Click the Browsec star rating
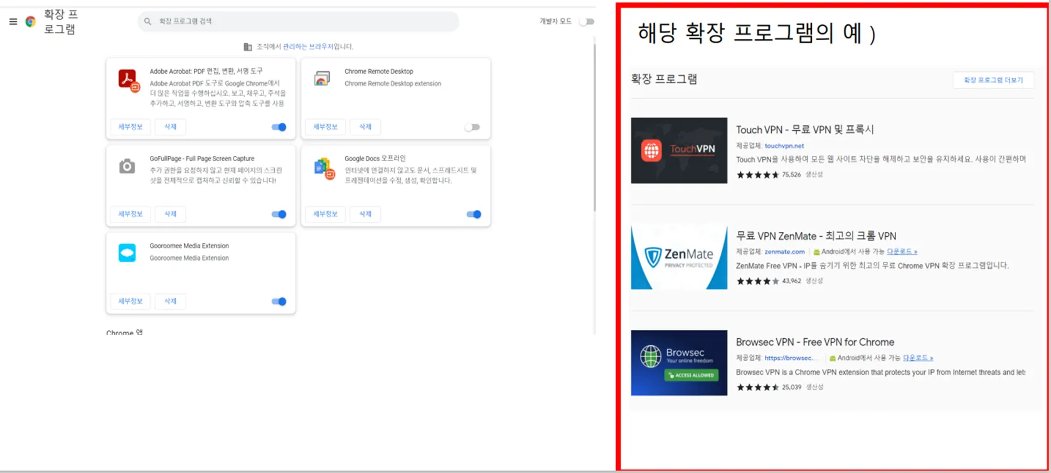 [x=757, y=387]
